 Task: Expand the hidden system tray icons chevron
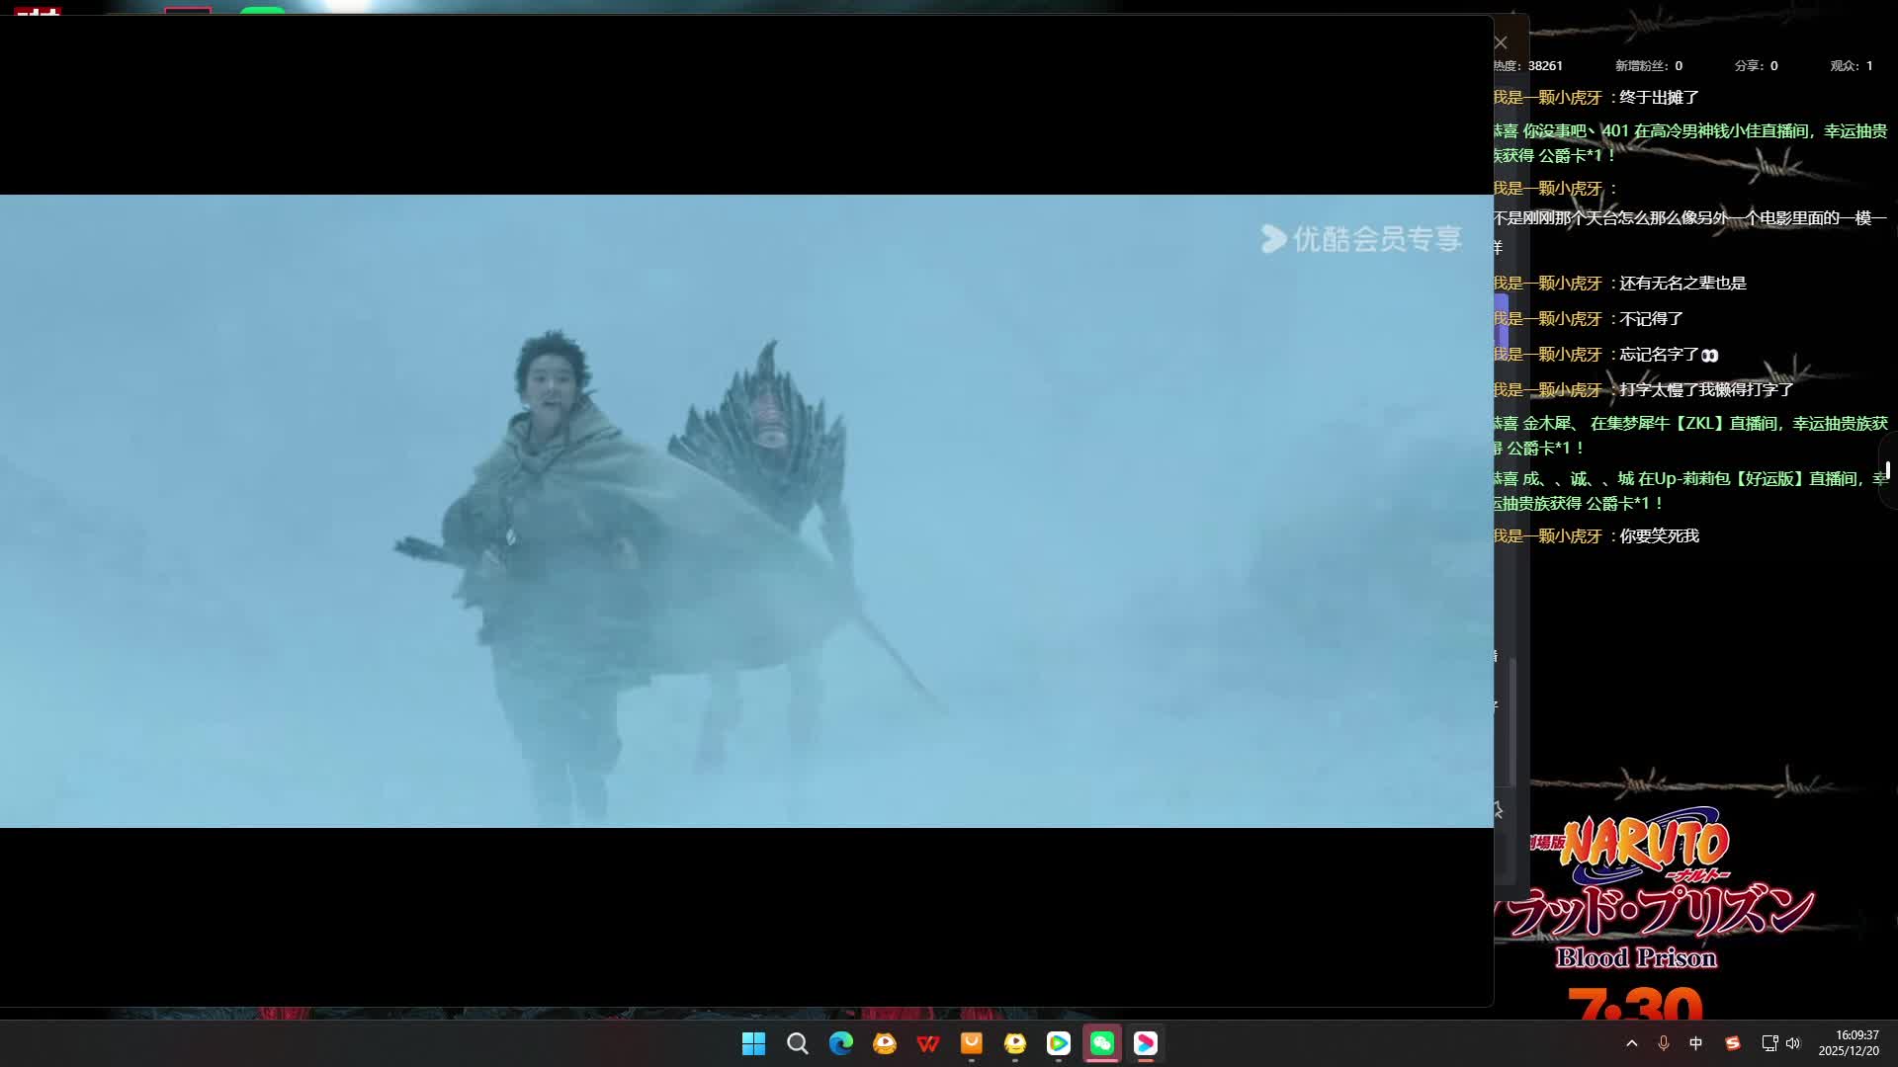[1632, 1043]
